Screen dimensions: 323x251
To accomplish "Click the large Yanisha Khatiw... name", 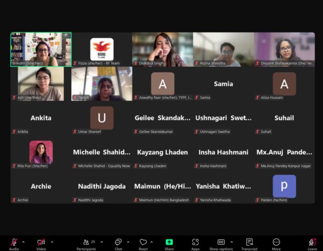I will (224, 186).
